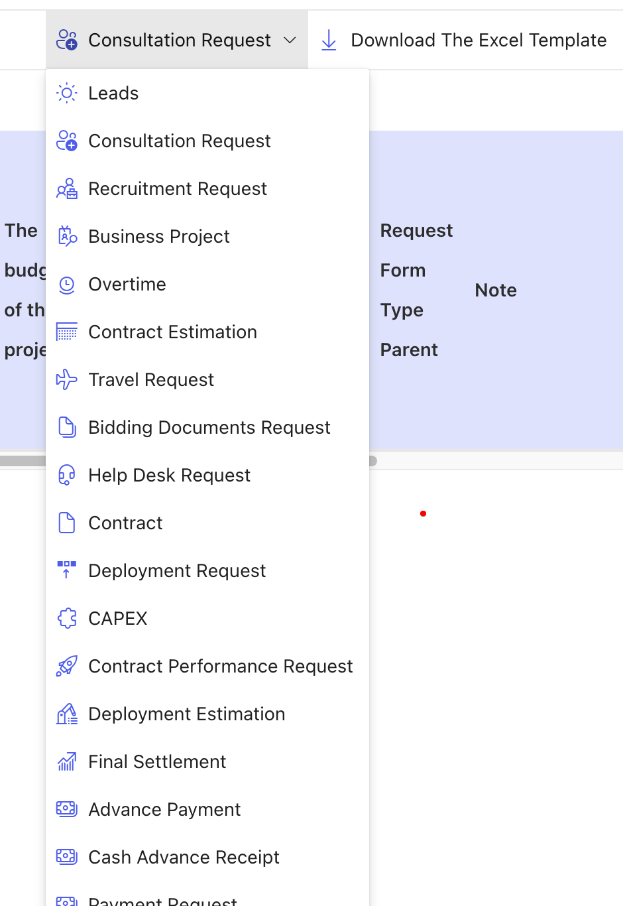Choose Cash Advance Receipt entry
Image resolution: width=623 pixels, height=906 pixels.
184,858
